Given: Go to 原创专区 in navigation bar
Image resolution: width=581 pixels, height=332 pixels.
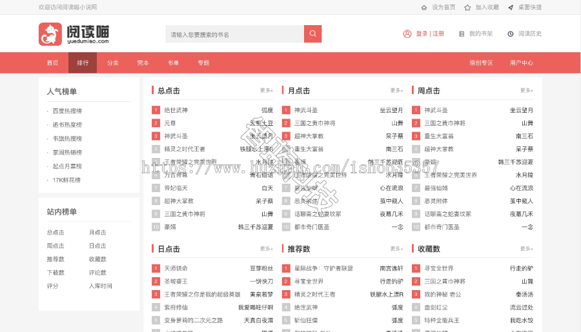Looking at the screenshot, I should [481, 63].
